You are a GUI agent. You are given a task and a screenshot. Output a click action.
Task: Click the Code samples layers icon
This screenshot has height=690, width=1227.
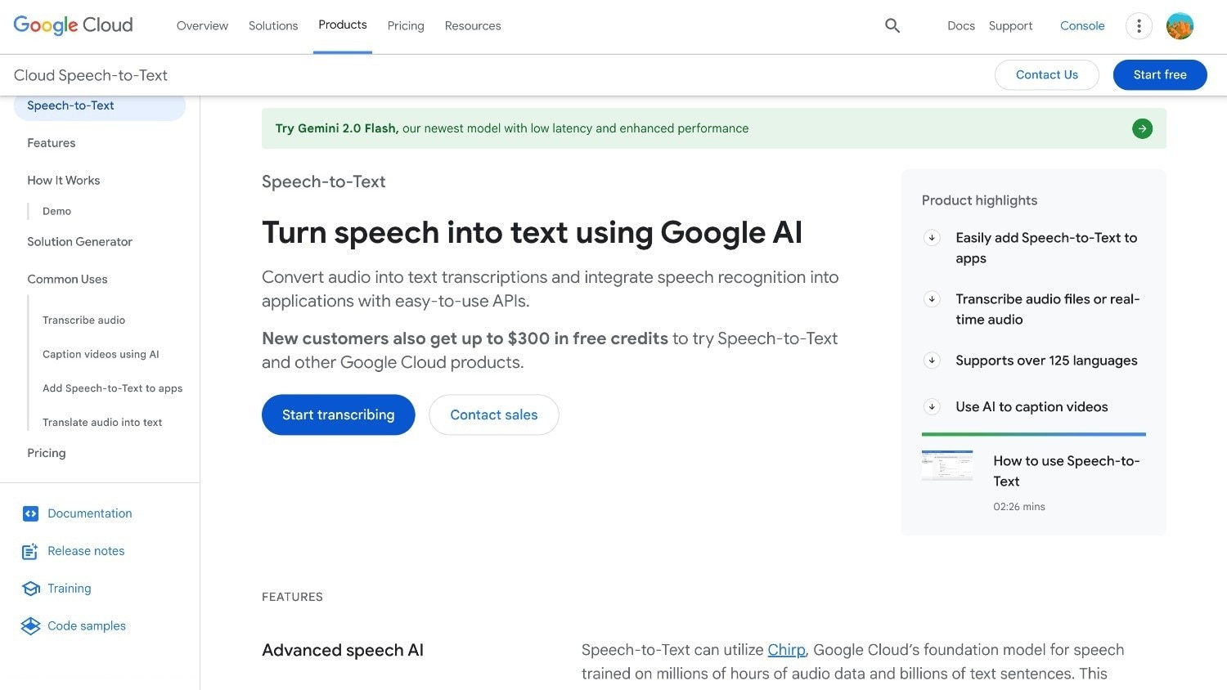tap(30, 626)
